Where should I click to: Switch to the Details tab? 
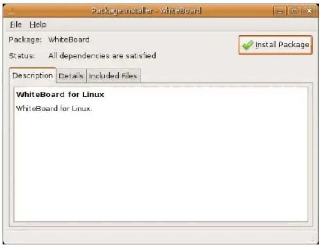pos(71,76)
